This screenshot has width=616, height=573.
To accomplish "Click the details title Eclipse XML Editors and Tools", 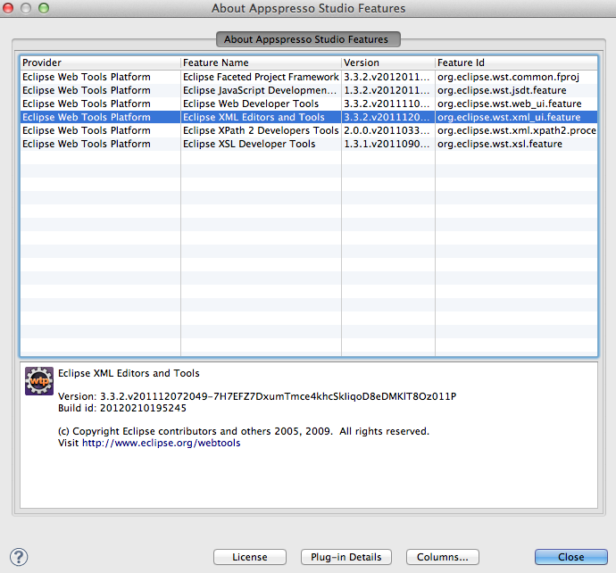I will point(129,373).
